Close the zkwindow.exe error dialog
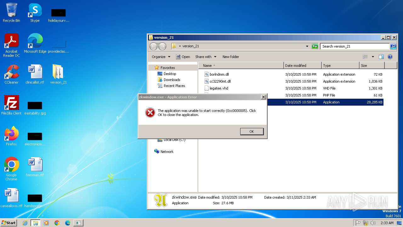The width and height of the screenshot is (403, 227). tap(264, 97)
